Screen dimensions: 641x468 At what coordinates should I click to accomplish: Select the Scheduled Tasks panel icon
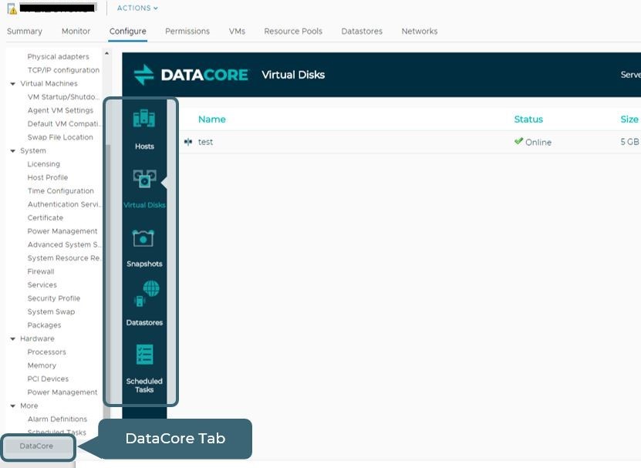click(143, 362)
